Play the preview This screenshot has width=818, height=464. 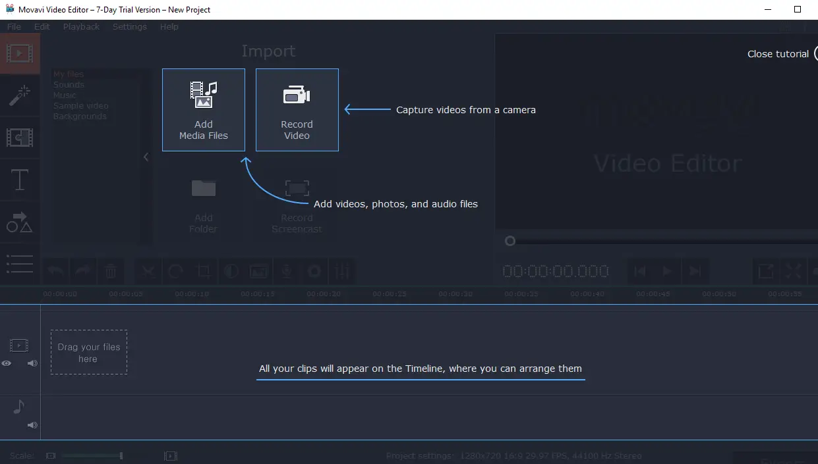point(667,271)
